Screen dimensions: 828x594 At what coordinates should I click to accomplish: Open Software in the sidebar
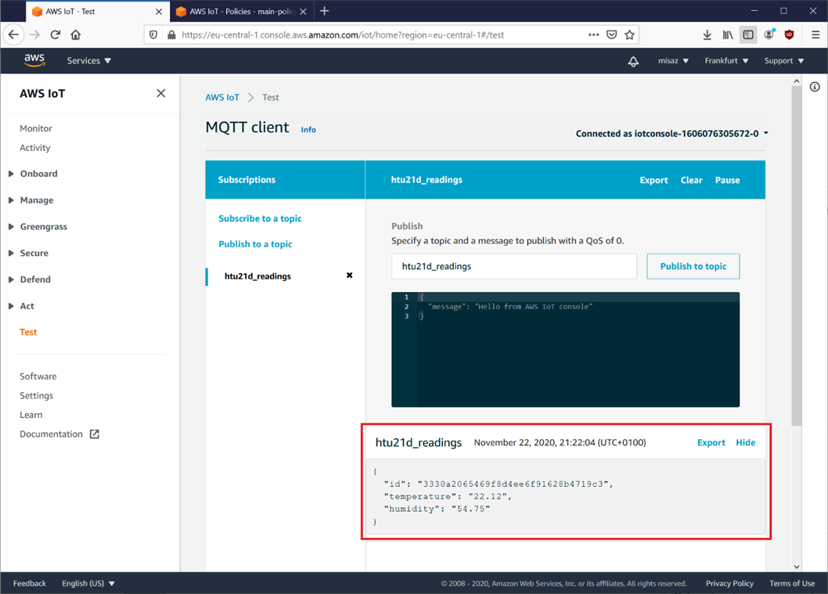pos(38,376)
